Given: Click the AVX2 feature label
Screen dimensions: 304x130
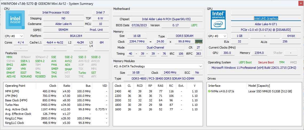Looking at the screenshot, I should tap(68, 61).
